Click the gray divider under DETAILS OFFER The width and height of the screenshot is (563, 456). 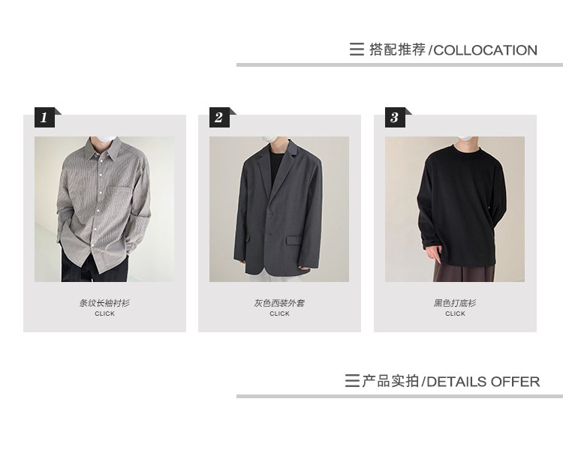(x=399, y=397)
